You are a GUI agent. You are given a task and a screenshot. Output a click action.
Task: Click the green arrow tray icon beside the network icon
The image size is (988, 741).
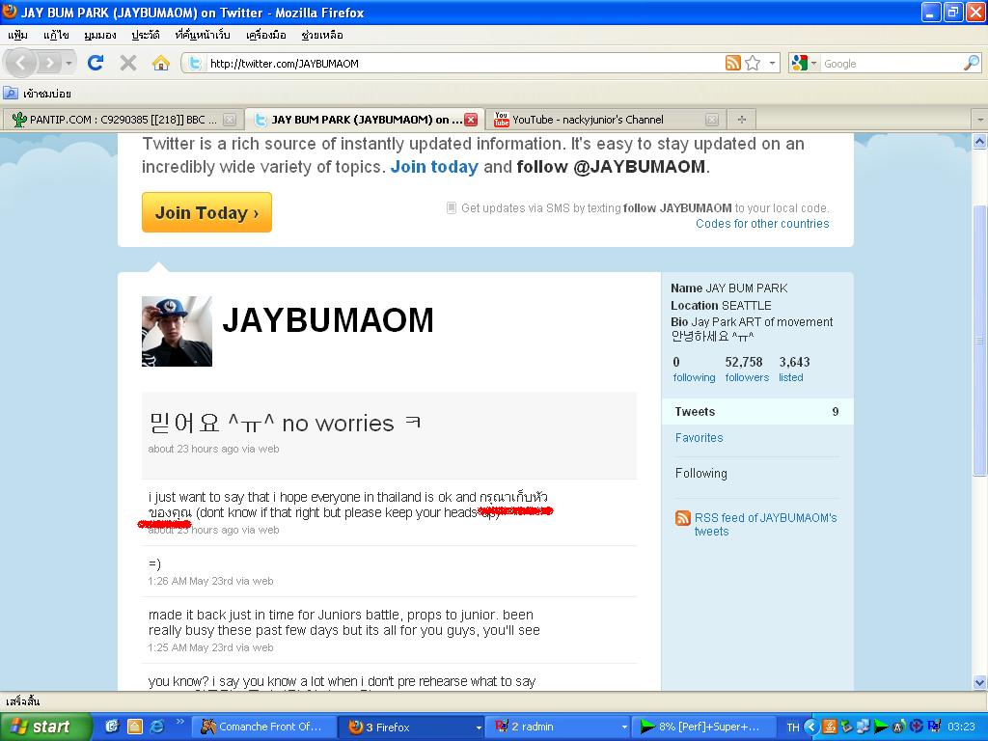(x=881, y=727)
